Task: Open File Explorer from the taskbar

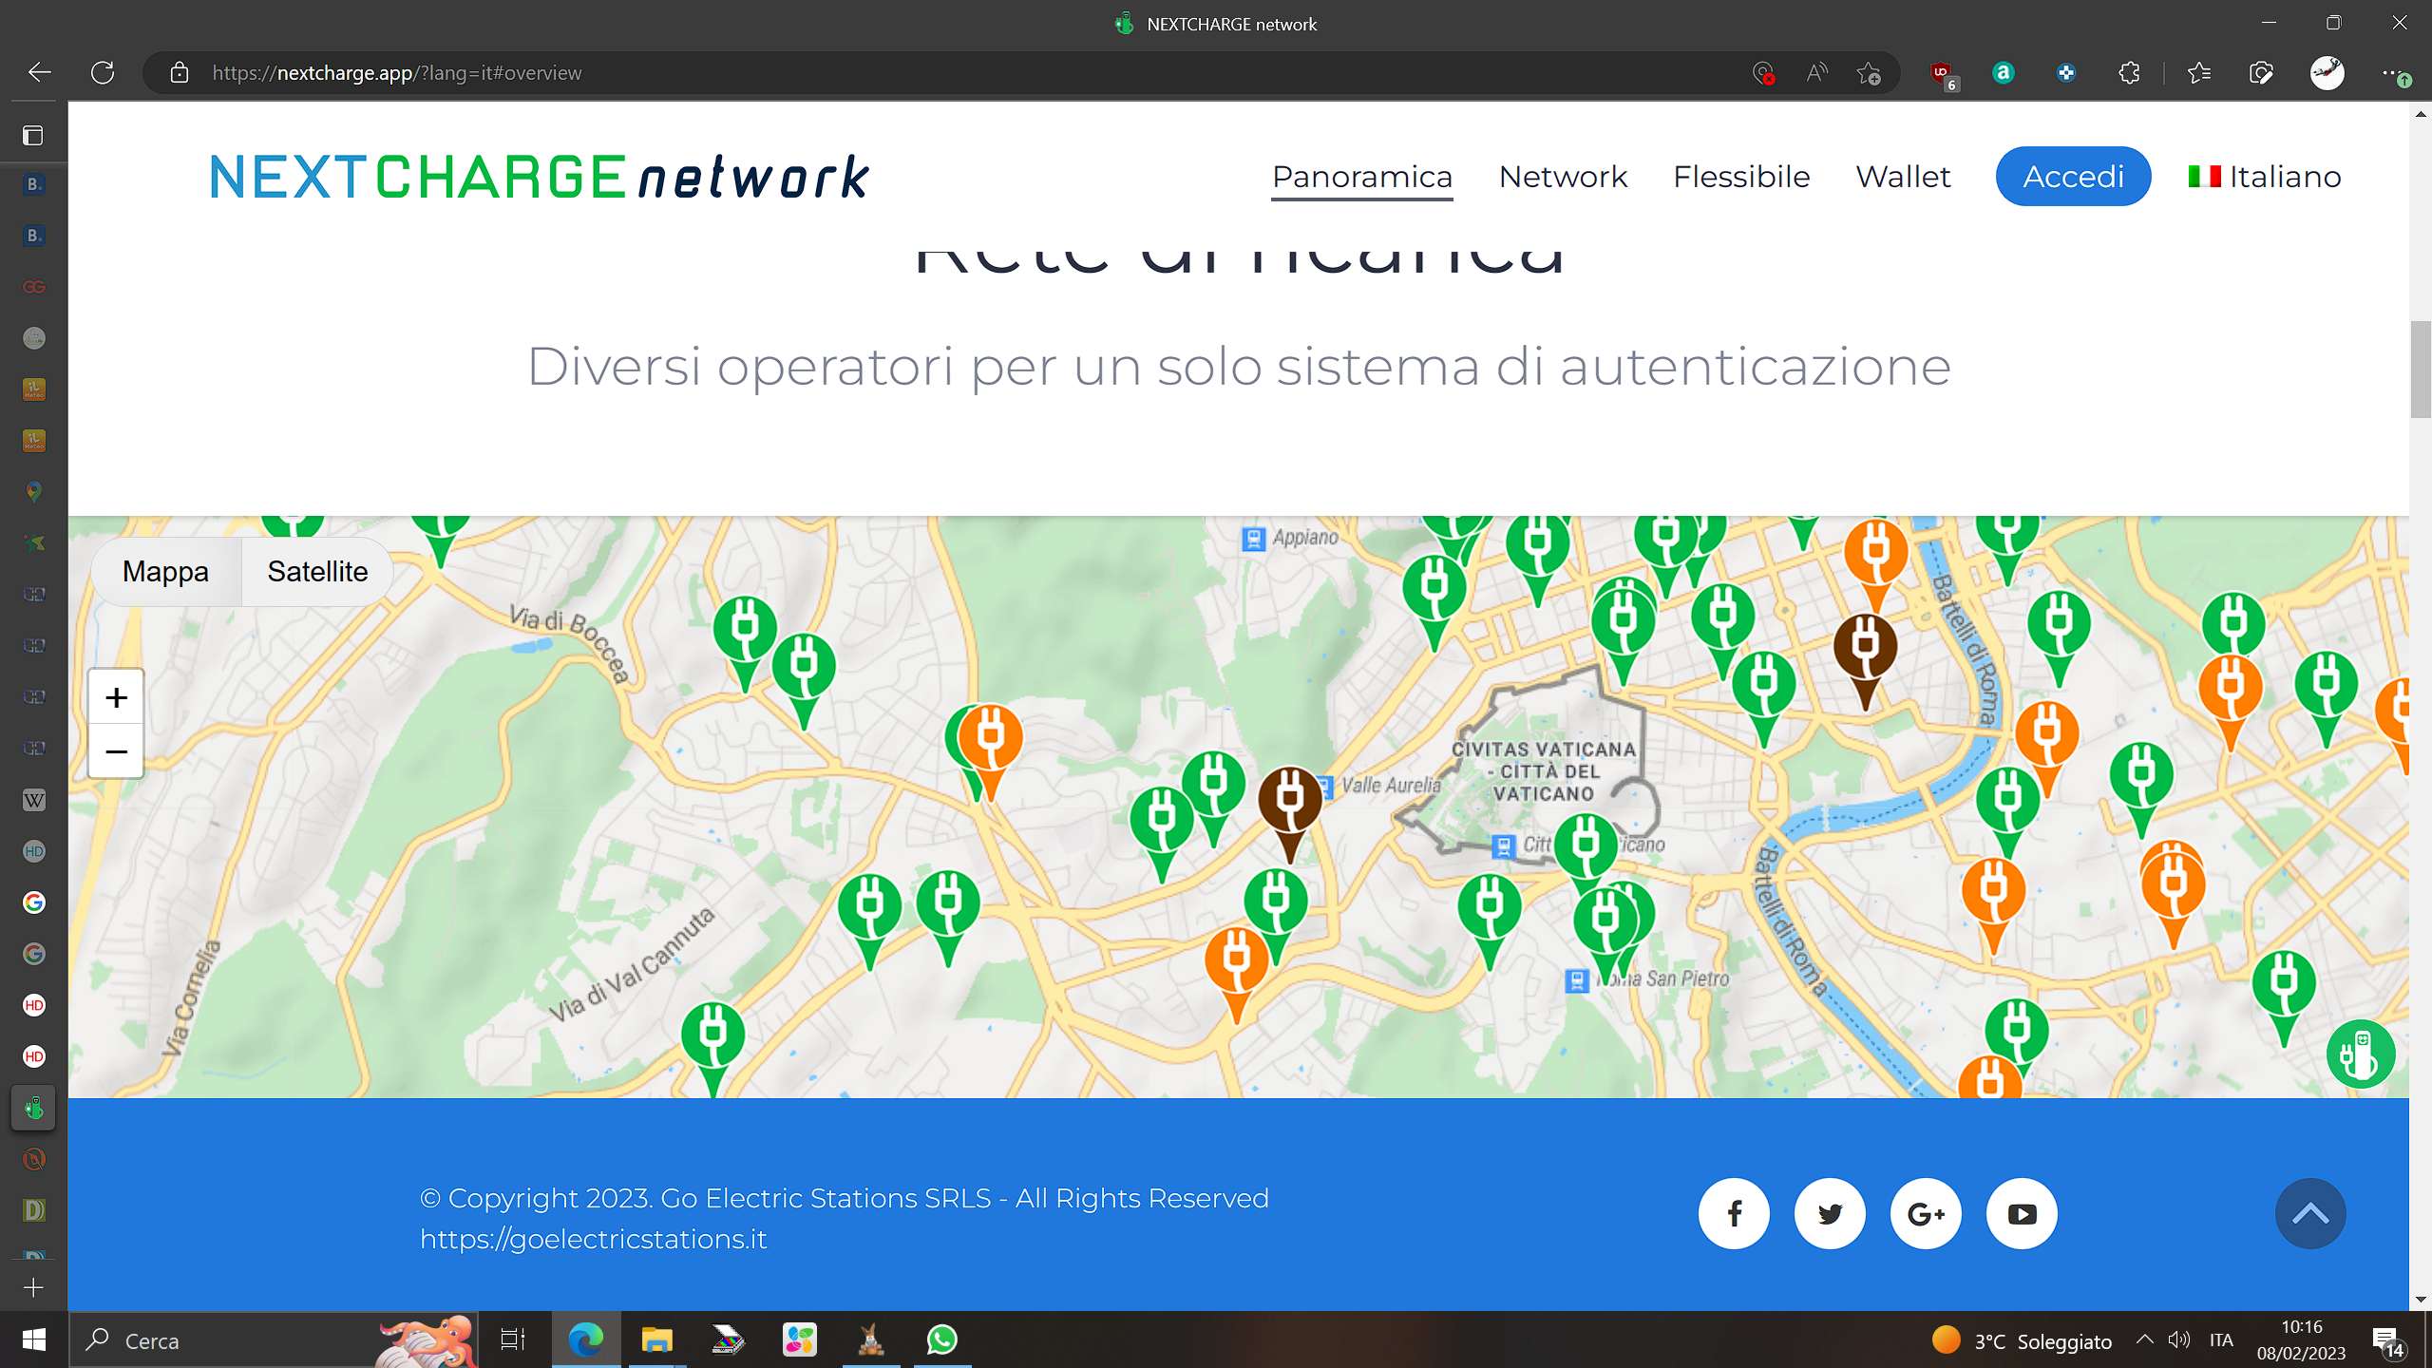Action: 656,1340
